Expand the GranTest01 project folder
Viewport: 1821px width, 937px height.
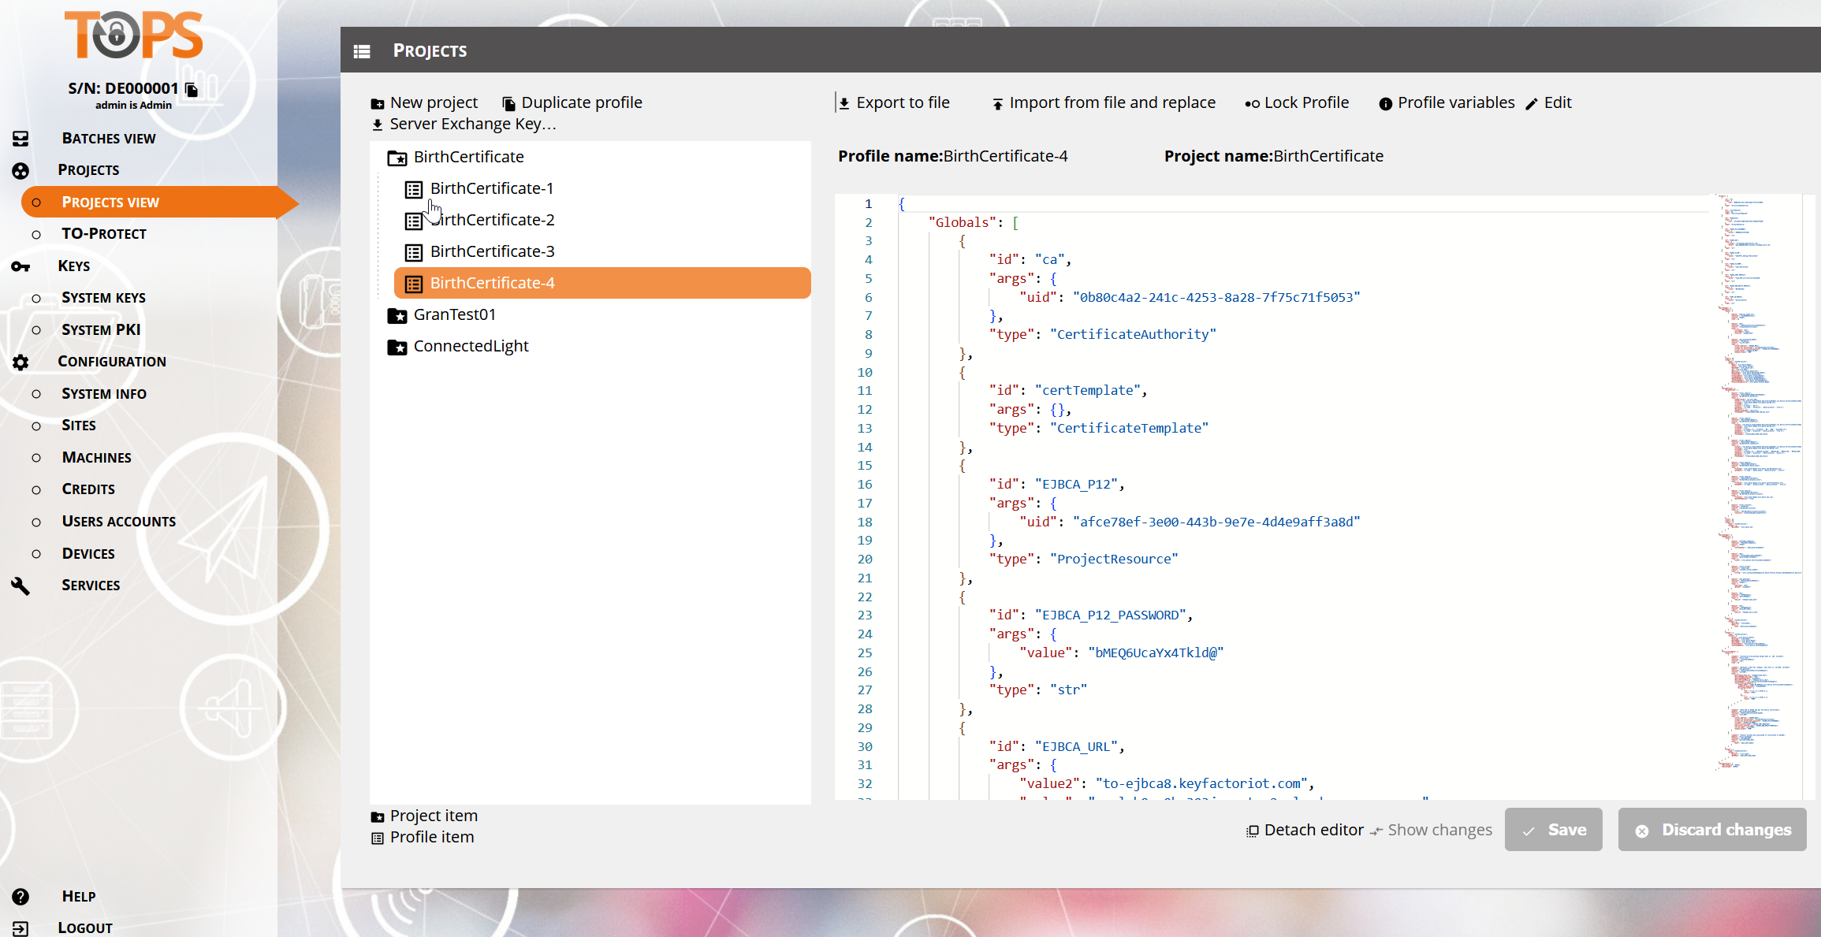click(397, 315)
